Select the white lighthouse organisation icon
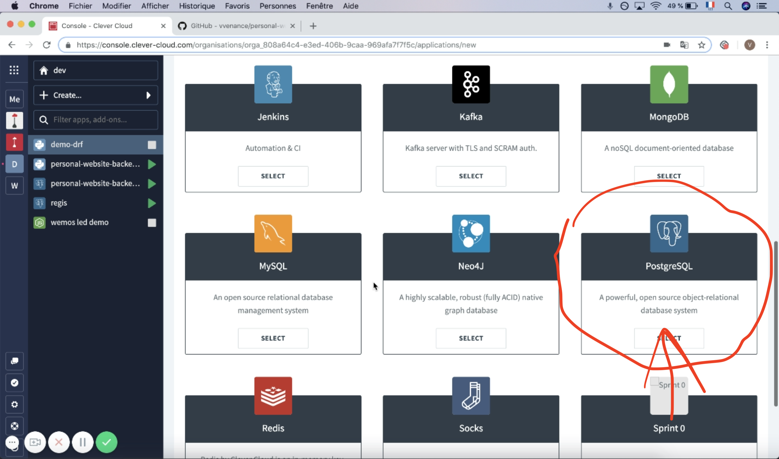Viewport: 779px width, 459px height. coord(15,121)
